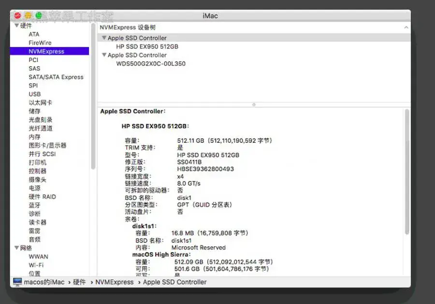Select SATA/SATA Express entry

[56, 77]
